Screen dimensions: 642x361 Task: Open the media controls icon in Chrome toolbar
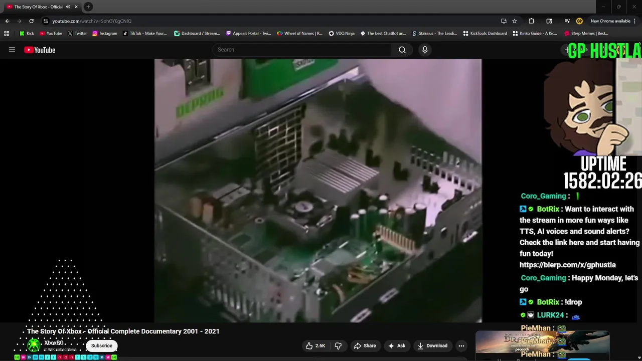[567, 21]
